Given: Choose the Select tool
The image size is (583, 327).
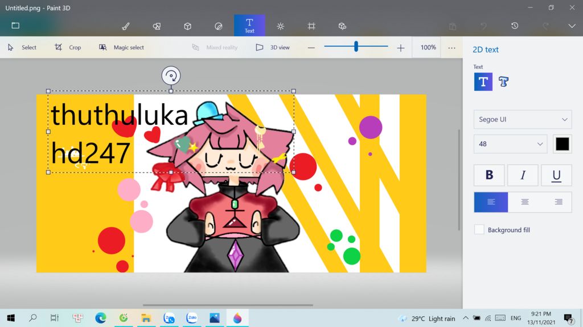Looking at the screenshot, I should 22,48.
